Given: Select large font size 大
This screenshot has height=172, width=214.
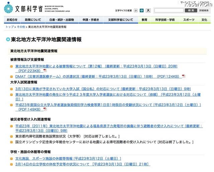Looking at the screenshot, I should (148, 11).
